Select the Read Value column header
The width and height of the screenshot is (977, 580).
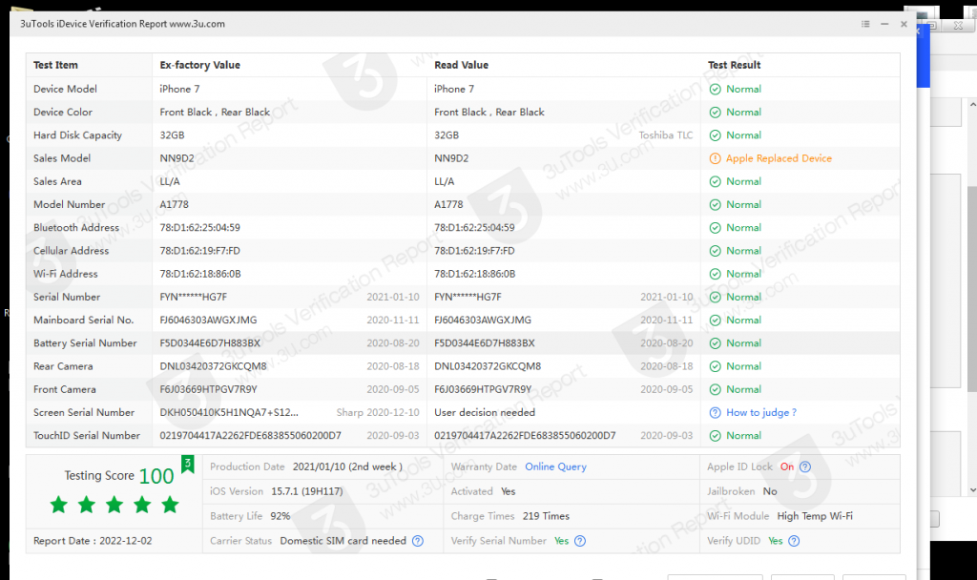click(461, 65)
